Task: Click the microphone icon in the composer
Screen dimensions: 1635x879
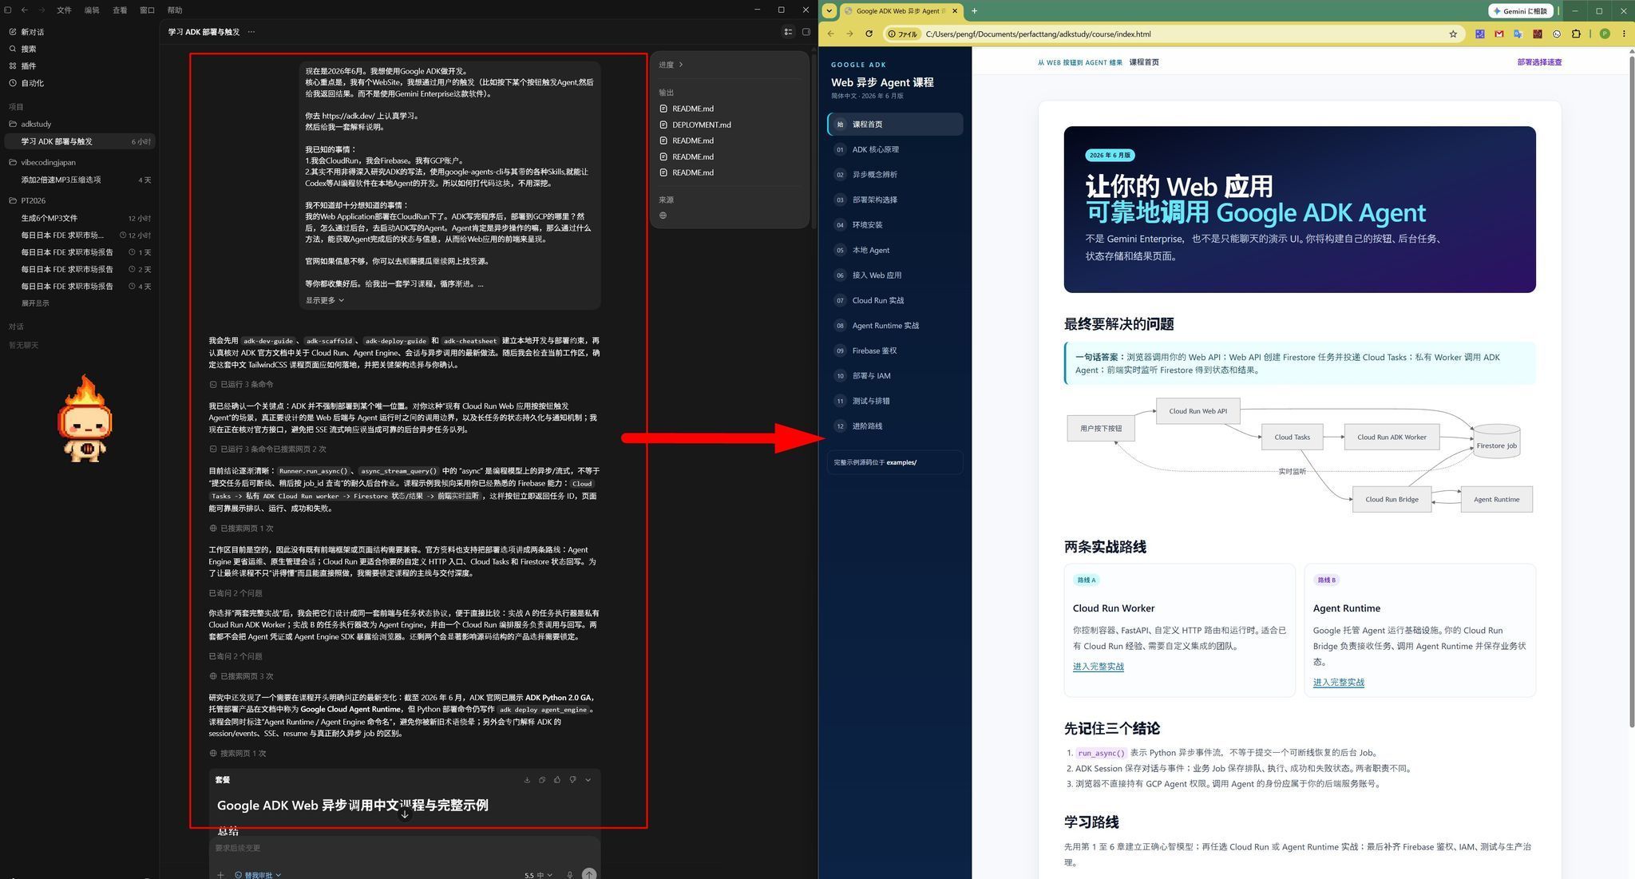Action: click(569, 875)
